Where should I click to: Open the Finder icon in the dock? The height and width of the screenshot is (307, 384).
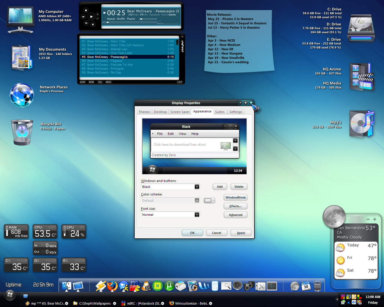pyautogui.click(x=67, y=286)
